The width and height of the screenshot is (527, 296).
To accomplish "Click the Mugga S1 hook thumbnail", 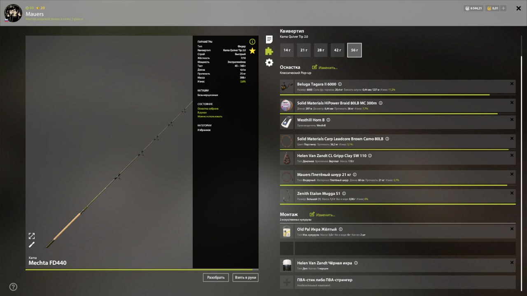I will (x=287, y=196).
